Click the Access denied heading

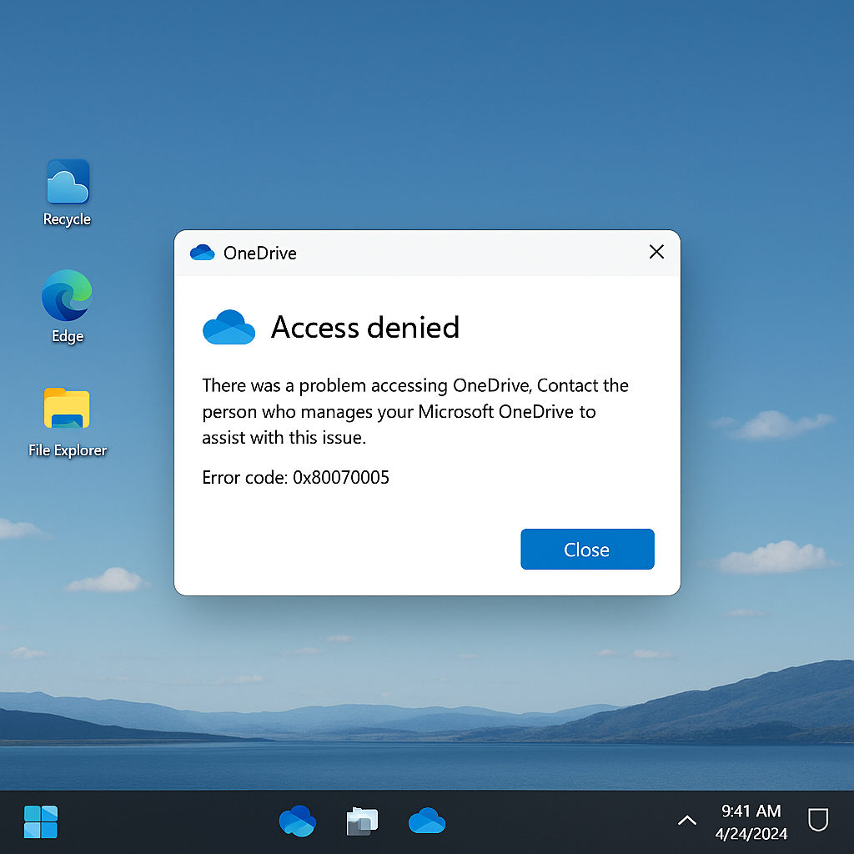365,327
